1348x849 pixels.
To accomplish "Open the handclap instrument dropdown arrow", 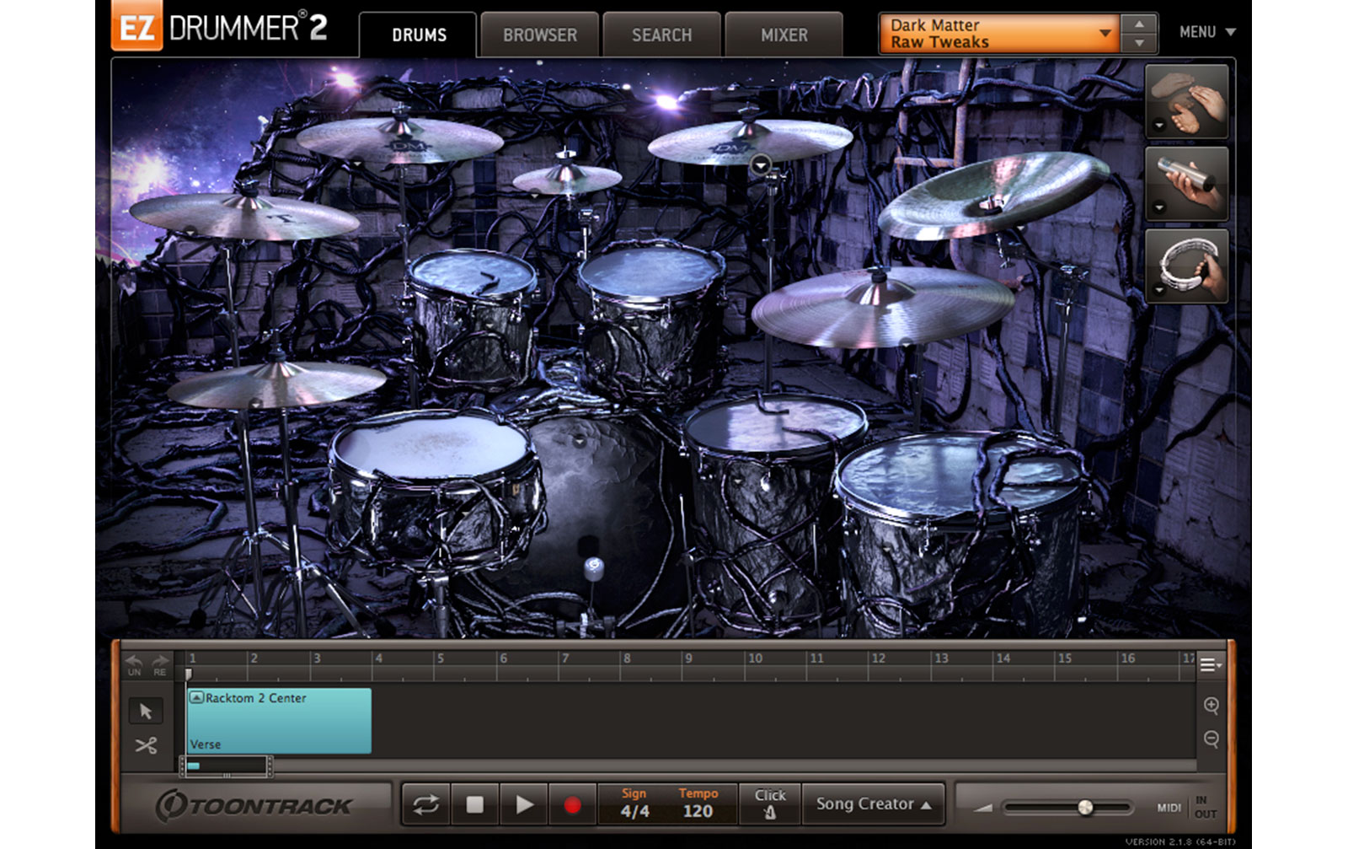I will point(1159,126).
